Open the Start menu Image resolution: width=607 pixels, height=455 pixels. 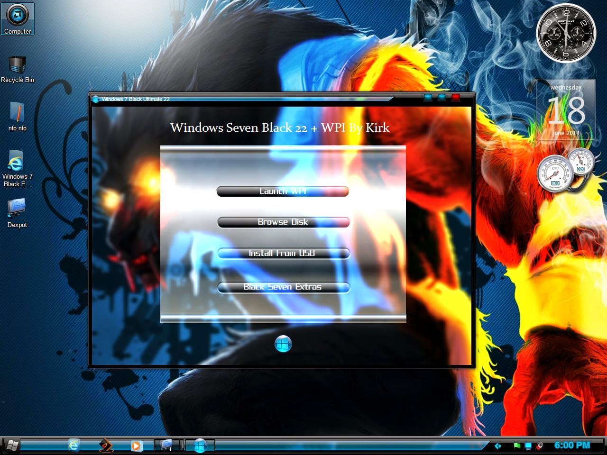11,446
